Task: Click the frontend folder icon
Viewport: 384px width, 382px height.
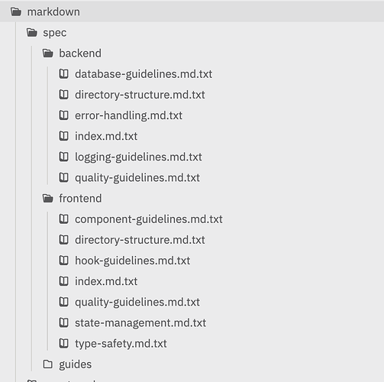Action: pyautogui.click(x=47, y=199)
